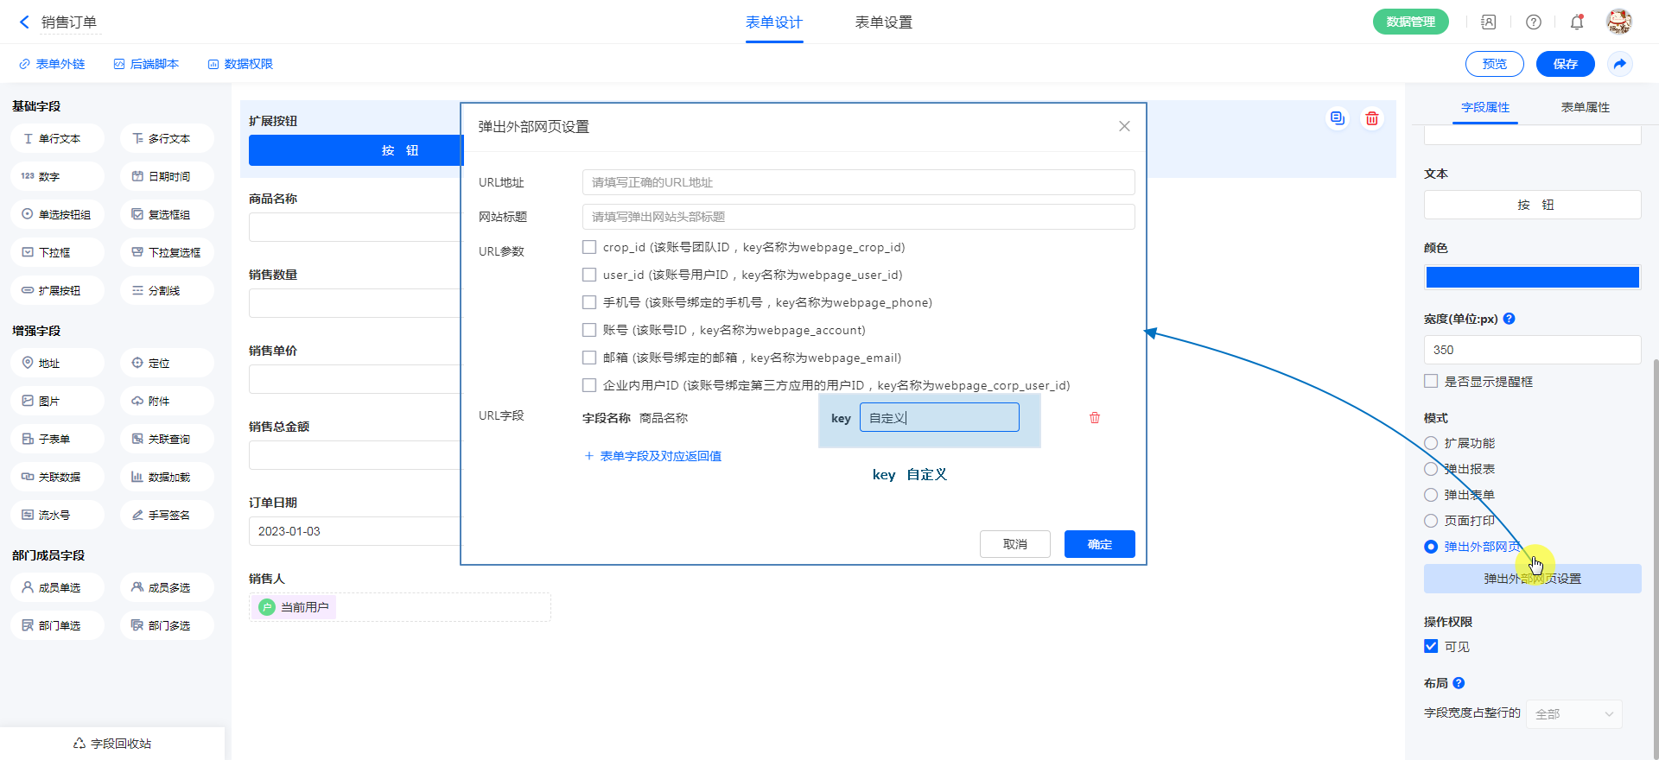
Task: Click the copy icon for 扩展按钮 field
Action: [x=1338, y=118]
